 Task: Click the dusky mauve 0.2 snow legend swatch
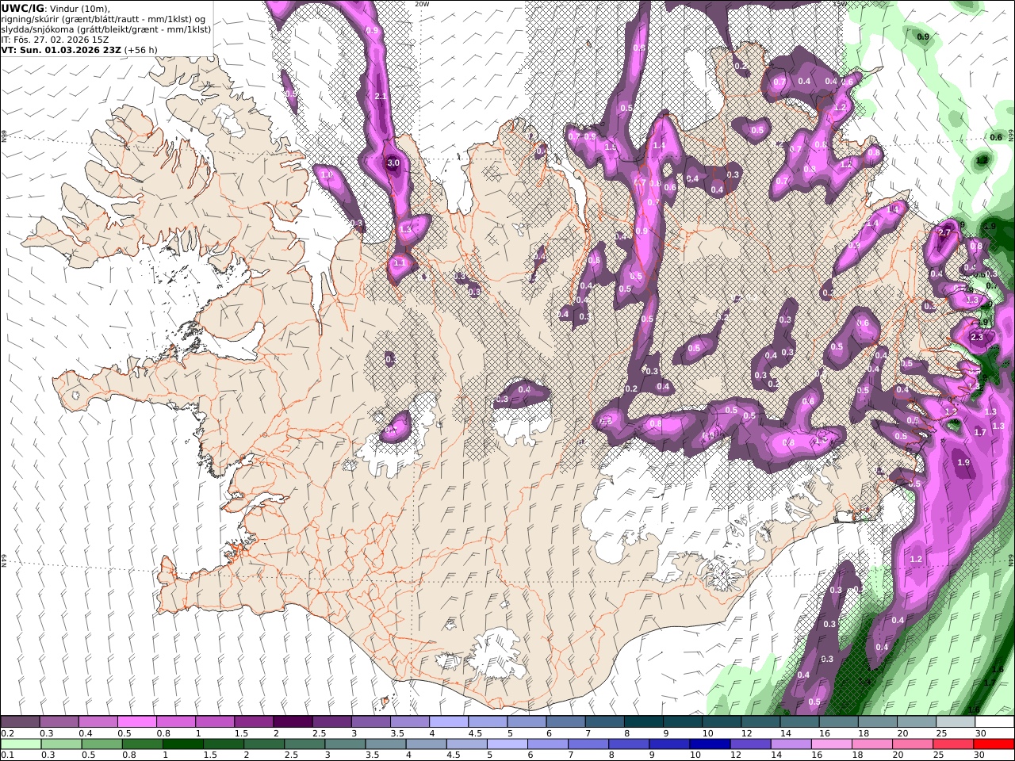[x=21, y=722]
